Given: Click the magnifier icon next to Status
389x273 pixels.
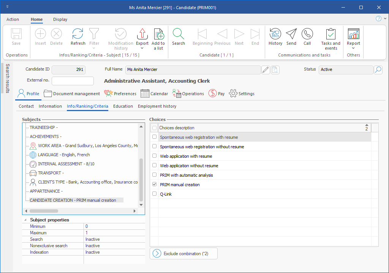Looking at the screenshot, I should pyautogui.click(x=378, y=70).
